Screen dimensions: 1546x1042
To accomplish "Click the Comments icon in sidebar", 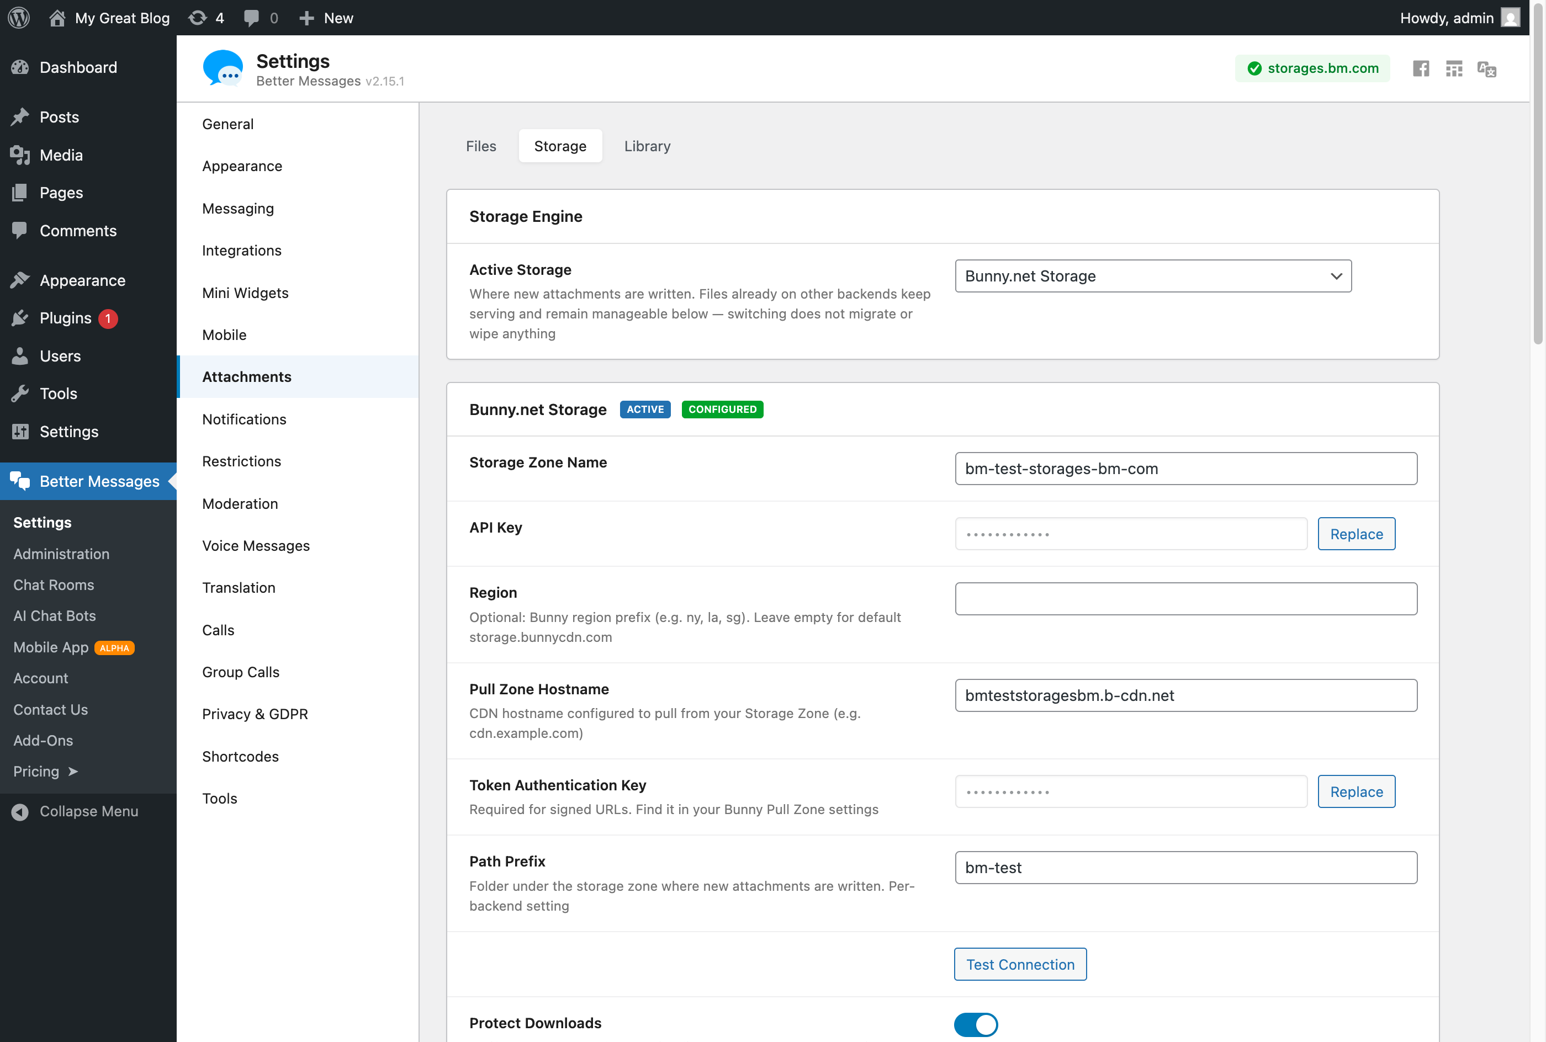I will pos(20,231).
